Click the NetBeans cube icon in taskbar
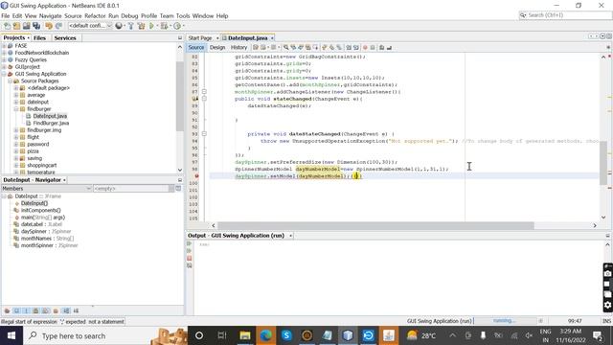 (x=348, y=335)
